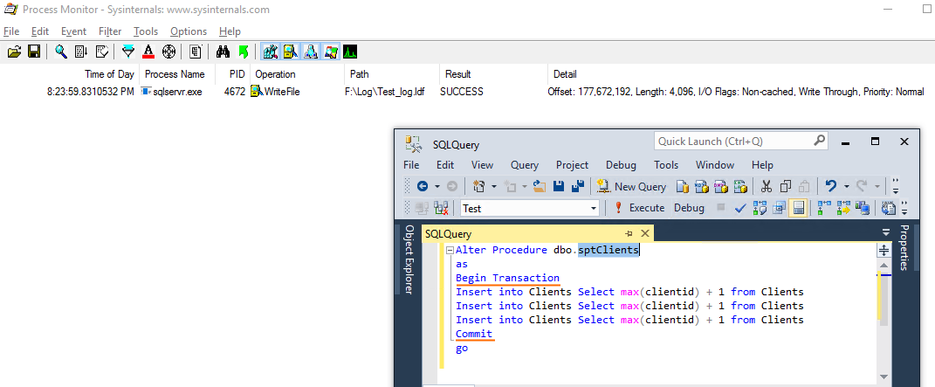This screenshot has width=935, height=387.
Task: Collapse the Alter Procedure code block
Action: [x=450, y=251]
